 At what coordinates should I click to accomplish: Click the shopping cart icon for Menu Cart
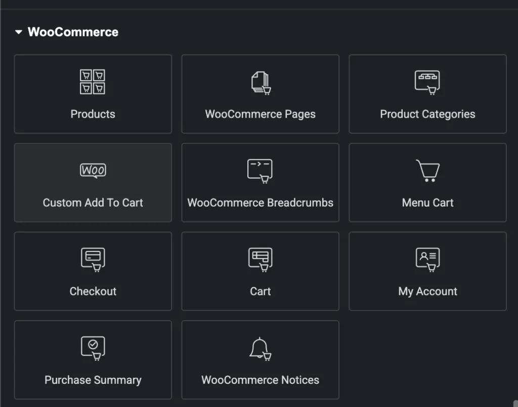427,170
